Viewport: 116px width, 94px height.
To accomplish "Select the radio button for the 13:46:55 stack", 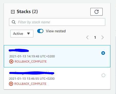I will [x=103, y=75].
